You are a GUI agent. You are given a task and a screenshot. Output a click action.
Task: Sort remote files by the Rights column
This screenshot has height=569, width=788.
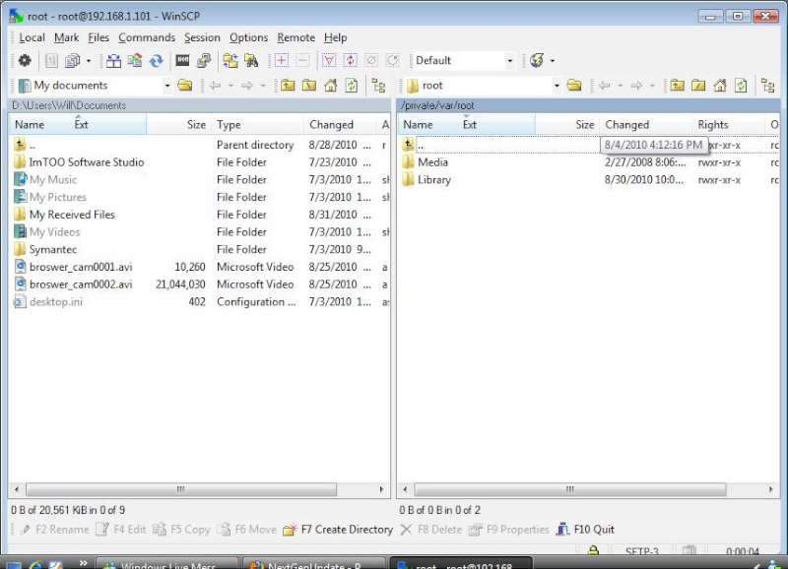[728, 125]
